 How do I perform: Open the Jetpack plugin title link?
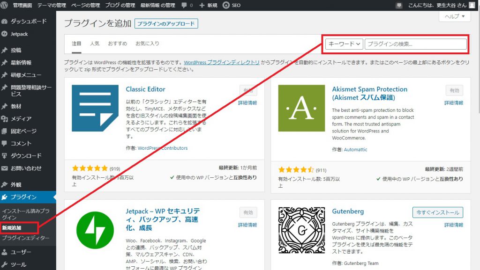click(x=163, y=219)
